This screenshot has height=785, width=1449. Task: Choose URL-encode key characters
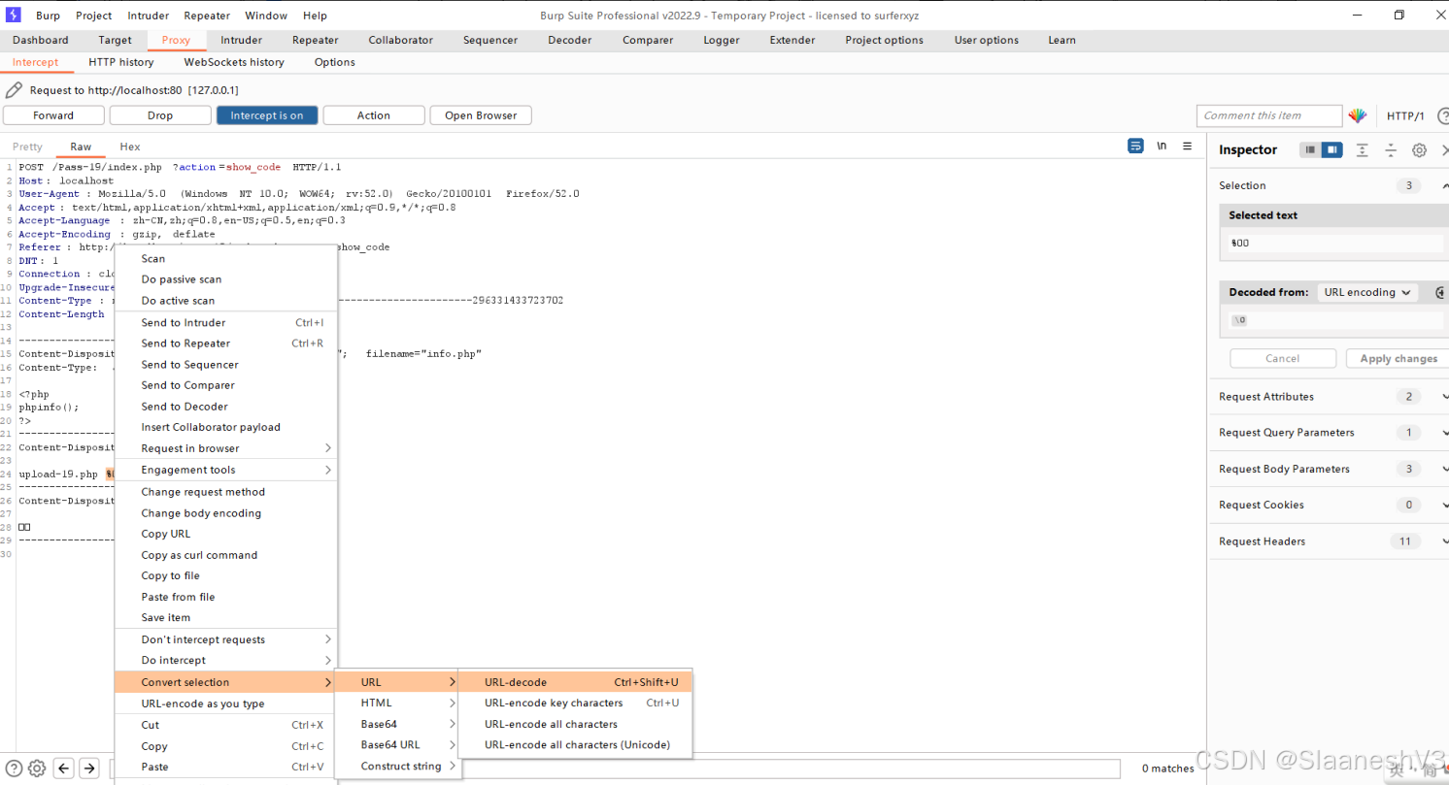(x=575, y=703)
